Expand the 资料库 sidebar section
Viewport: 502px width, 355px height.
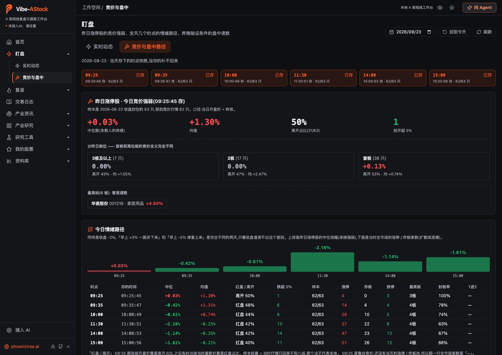pyautogui.click(x=68, y=161)
